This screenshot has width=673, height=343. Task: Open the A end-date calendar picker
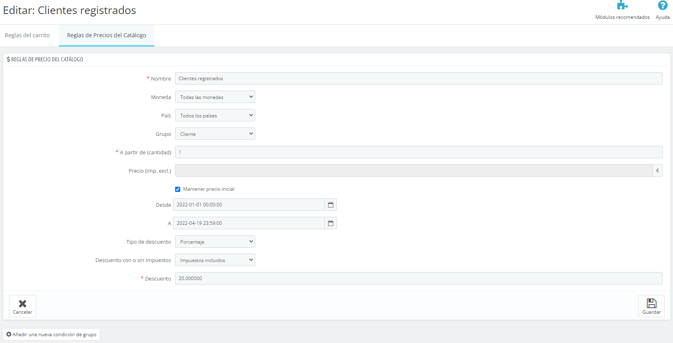(x=330, y=223)
